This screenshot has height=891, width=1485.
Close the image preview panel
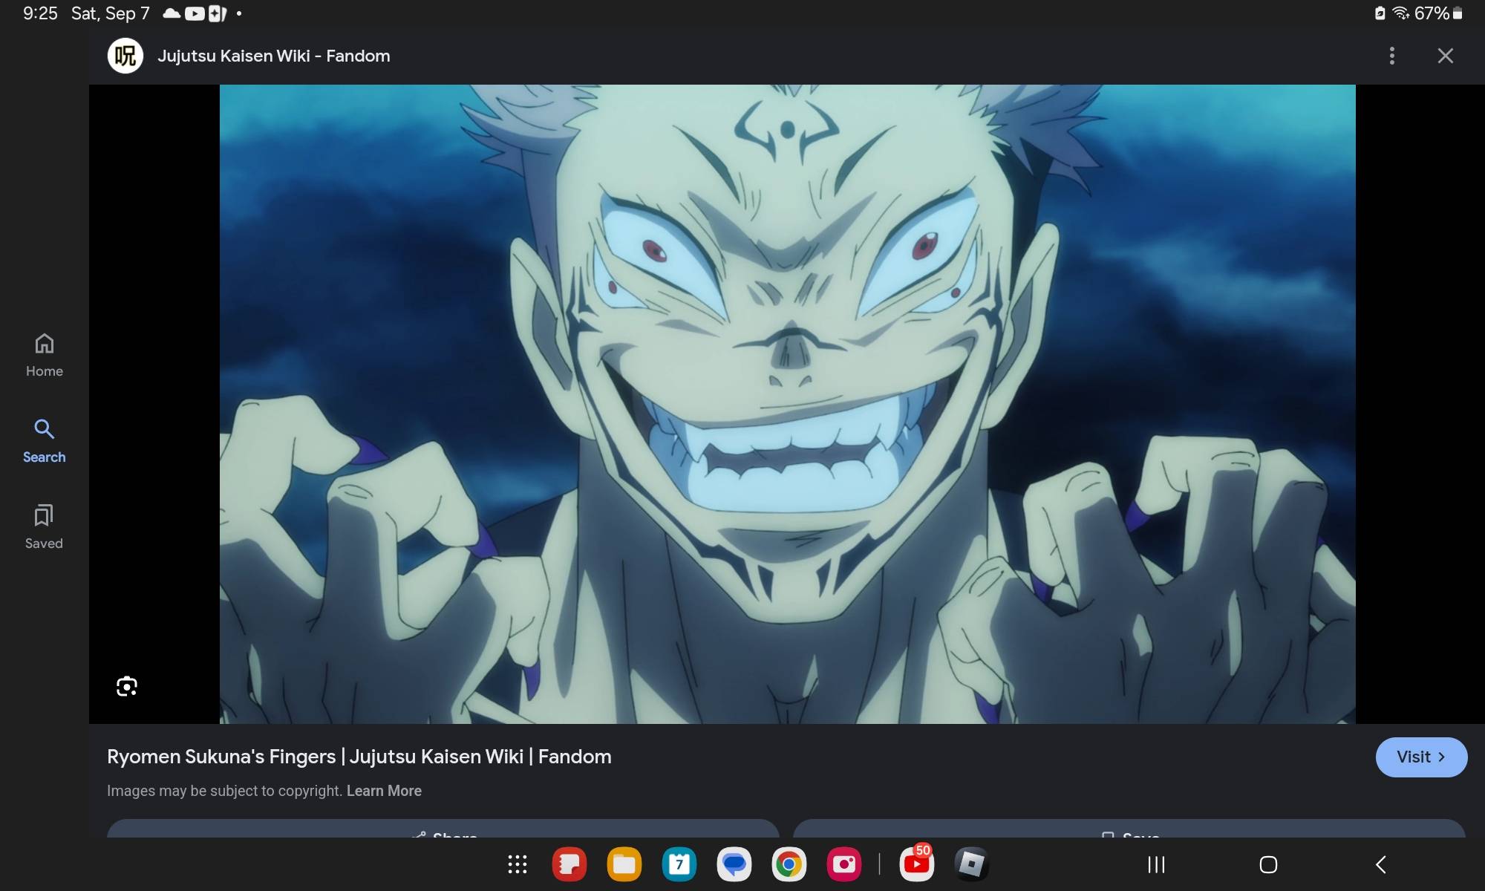(x=1445, y=56)
